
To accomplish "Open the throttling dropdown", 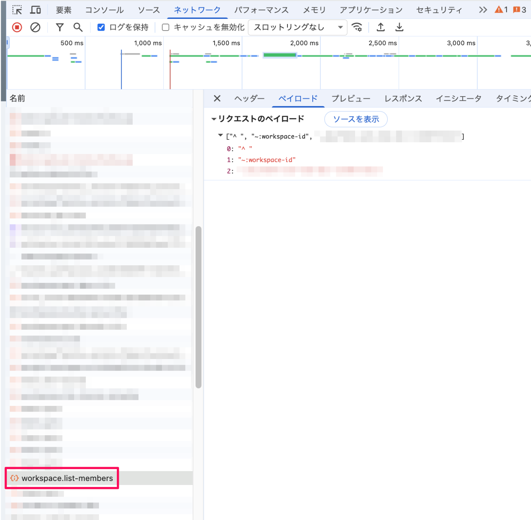I will coord(298,27).
